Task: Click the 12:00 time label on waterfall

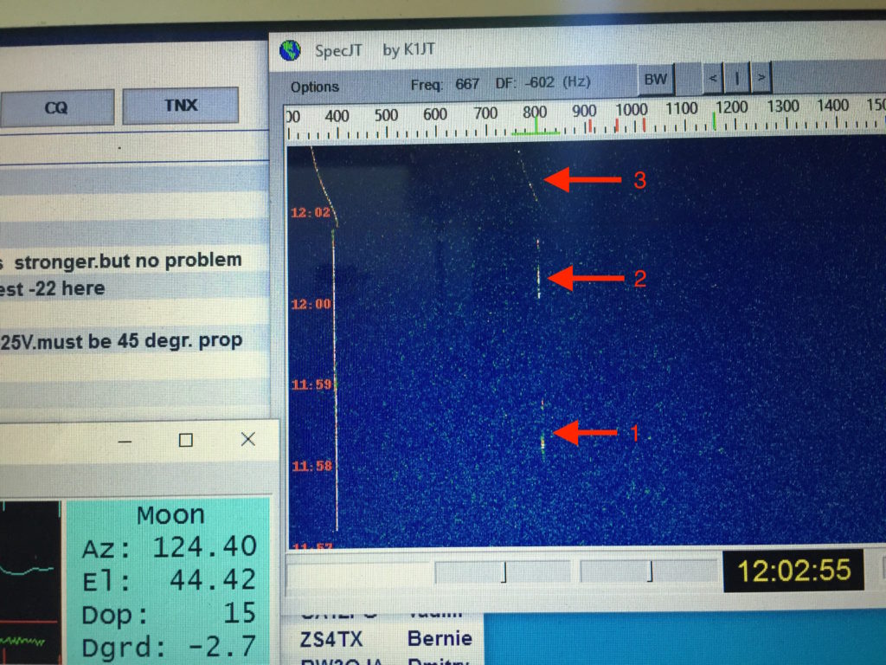Action: 311,304
